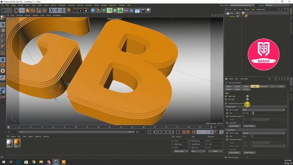The image size is (293, 165).
Task: Click the Undo arrow icon
Action: 5,11
